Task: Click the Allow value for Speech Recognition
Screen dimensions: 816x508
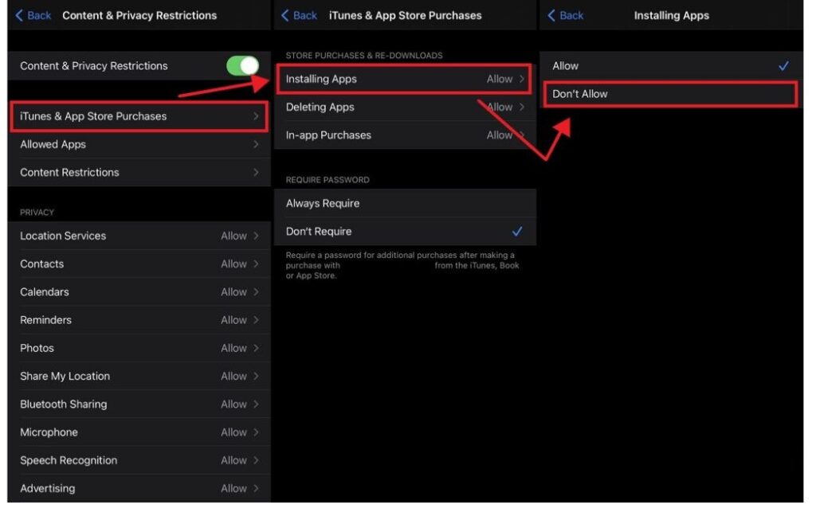Action: [233, 461]
